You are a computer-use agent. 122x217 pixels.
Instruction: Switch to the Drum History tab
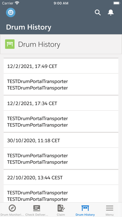pyautogui.click(x=85, y=210)
